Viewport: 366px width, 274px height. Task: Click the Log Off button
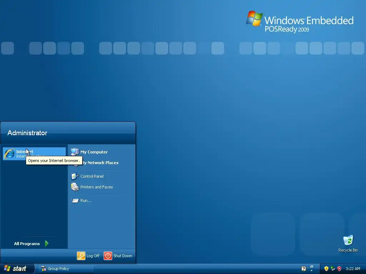(x=88, y=256)
